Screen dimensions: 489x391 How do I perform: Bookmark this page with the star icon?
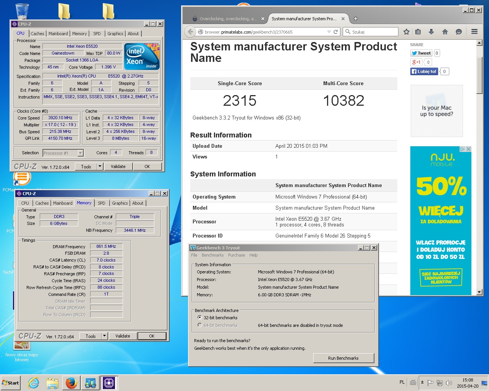tap(406, 32)
